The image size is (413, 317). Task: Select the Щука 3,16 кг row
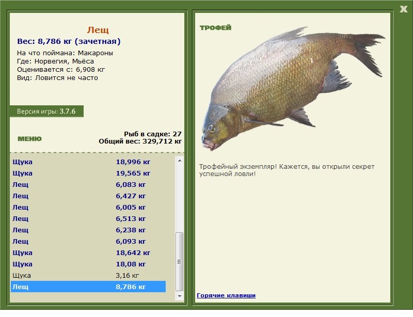click(88, 275)
